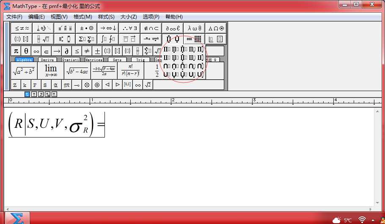Open the relational symbols palette (≤≠≈)

pyautogui.click(x=22, y=28)
